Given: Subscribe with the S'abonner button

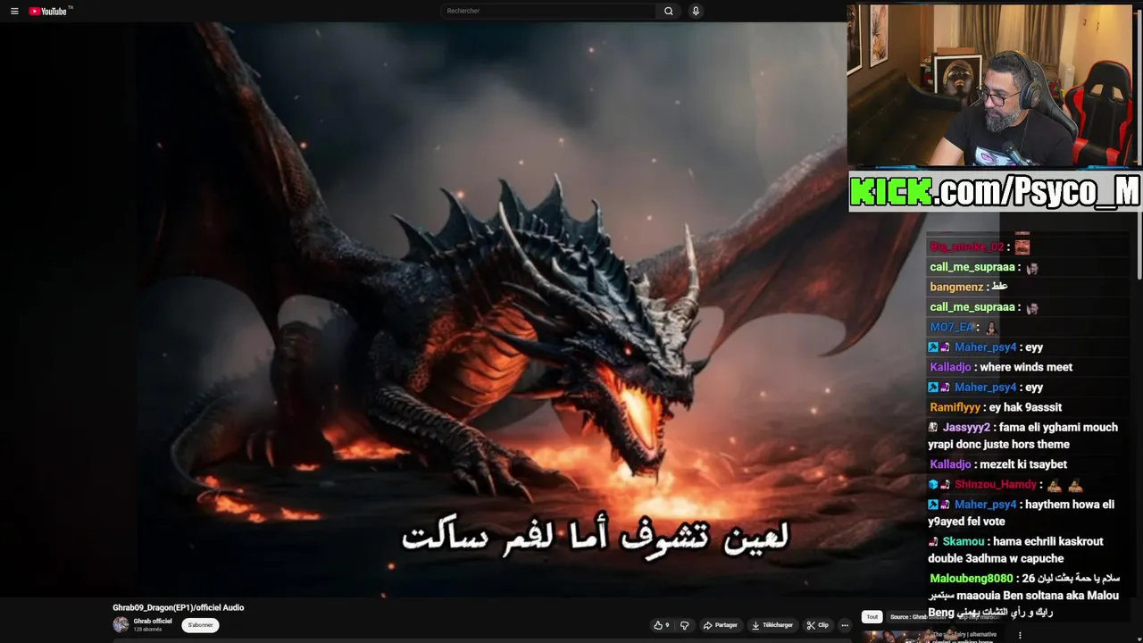Looking at the screenshot, I should (x=200, y=625).
